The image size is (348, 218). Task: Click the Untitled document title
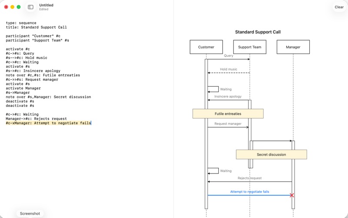click(x=46, y=5)
